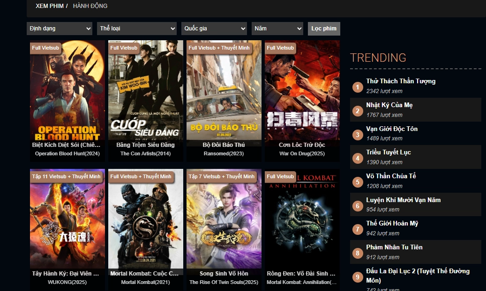
Task: Go to XEM PHIM breadcrumb link
Action: click(49, 6)
